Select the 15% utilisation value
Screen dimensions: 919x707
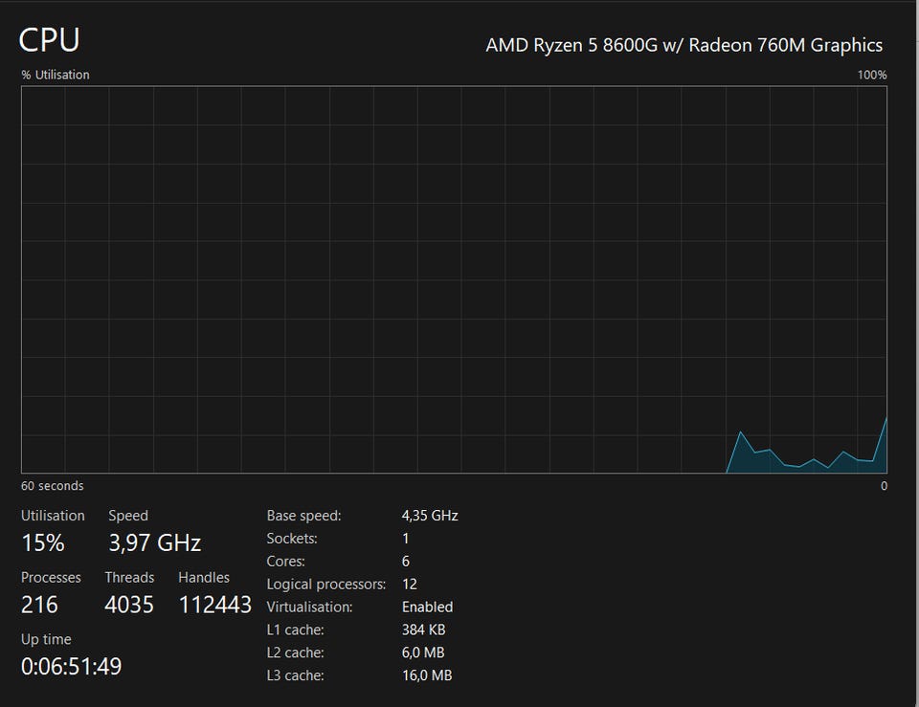click(x=43, y=543)
